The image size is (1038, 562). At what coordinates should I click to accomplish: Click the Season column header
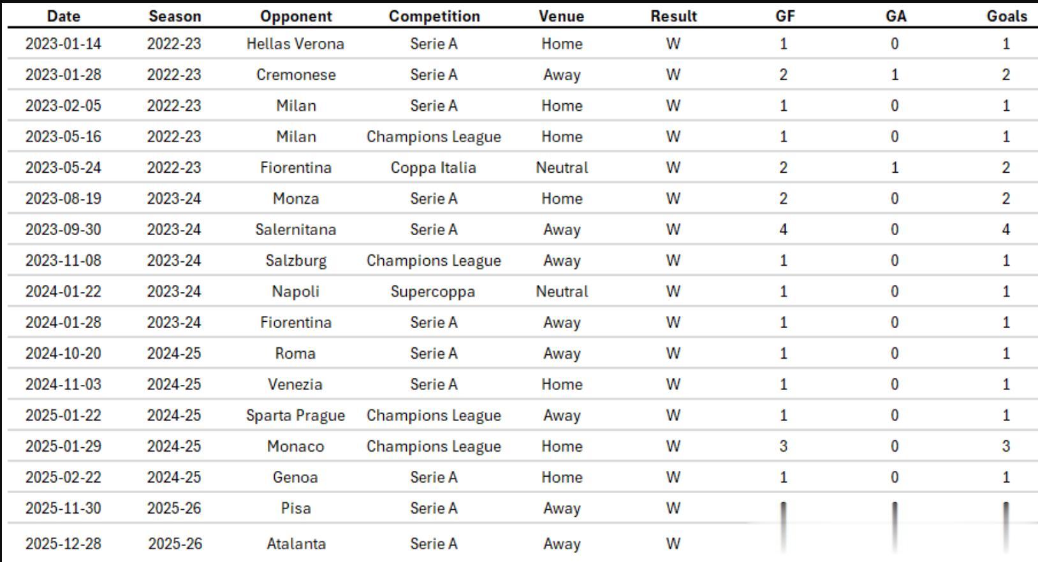tap(175, 16)
